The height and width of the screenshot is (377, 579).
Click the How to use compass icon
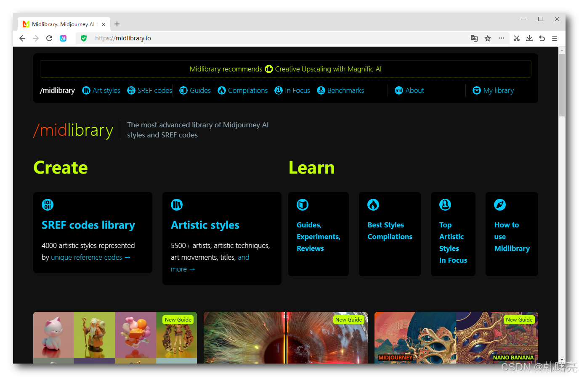coord(500,205)
